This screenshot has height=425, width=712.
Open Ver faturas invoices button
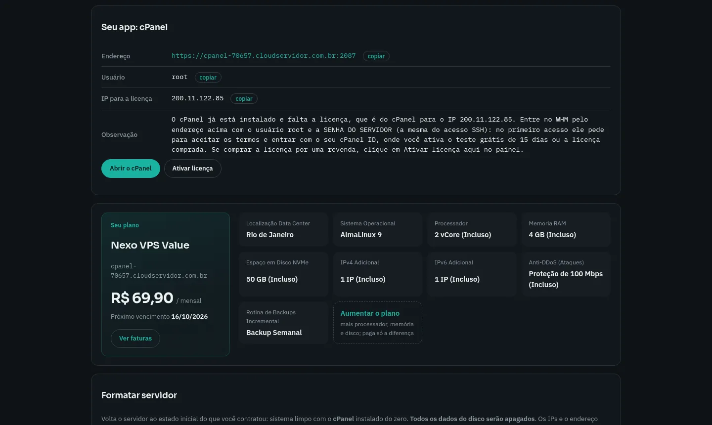tap(135, 339)
